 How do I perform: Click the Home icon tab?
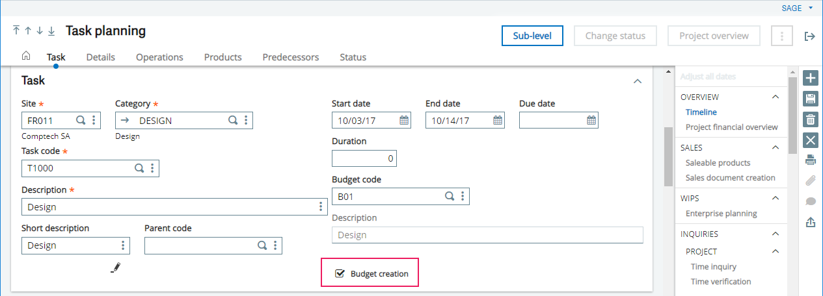click(26, 56)
